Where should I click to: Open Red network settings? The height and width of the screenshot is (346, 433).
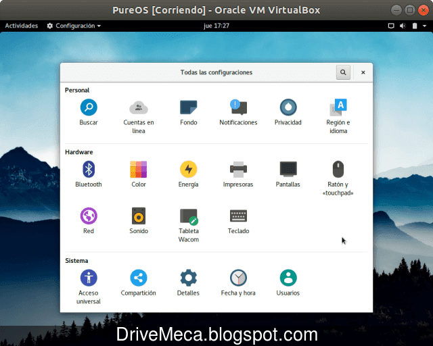tap(89, 221)
